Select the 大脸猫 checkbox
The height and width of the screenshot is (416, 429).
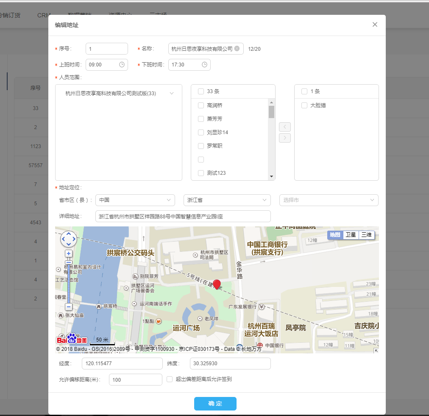(x=304, y=105)
